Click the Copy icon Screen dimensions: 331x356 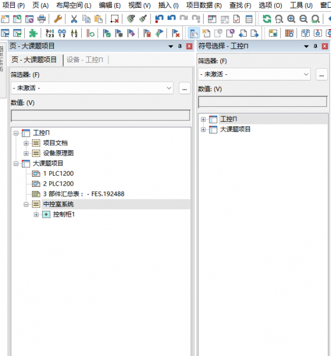click(x=86, y=19)
